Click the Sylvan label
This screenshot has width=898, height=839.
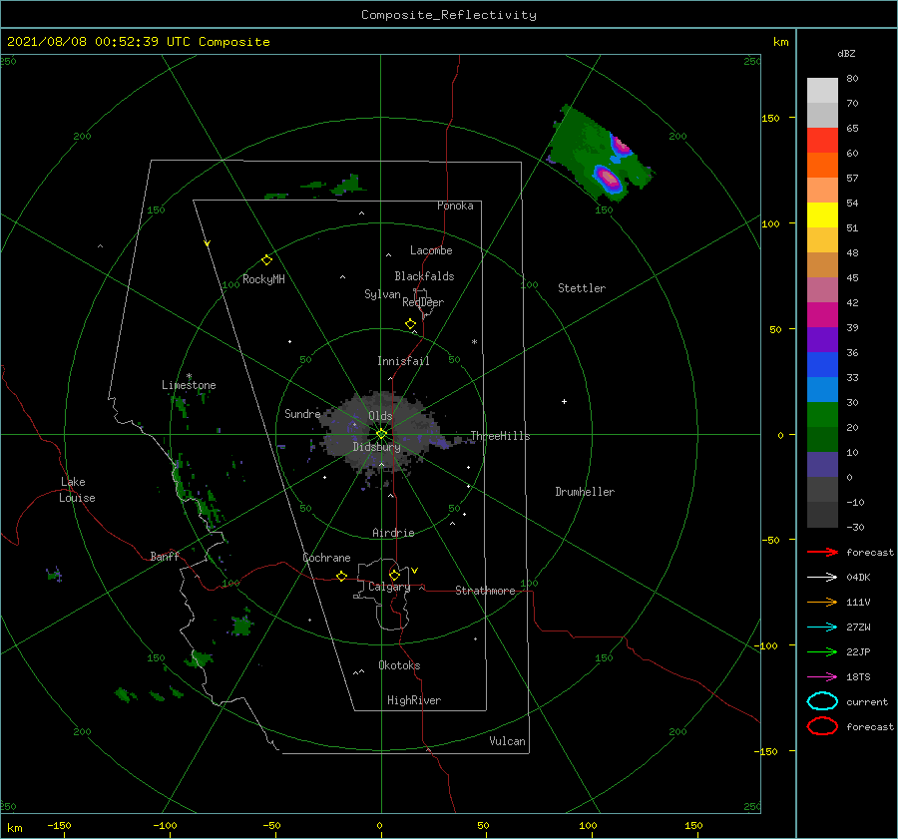click(382, 294)
